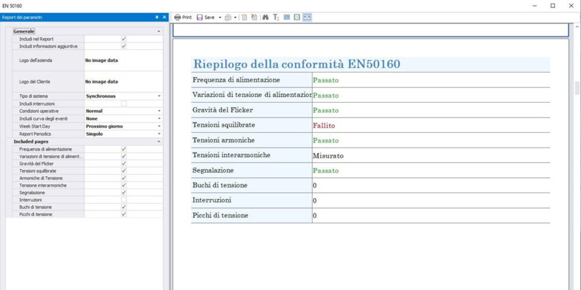The image size is (581, 290).
Task: Open the Week Start Day dropdown
Action: [159, 126]
